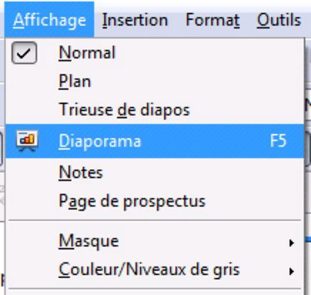Click the empty icon slot left of Plan
The width and height of the screenshot is (311, 295).
click(x=24, y=81)
